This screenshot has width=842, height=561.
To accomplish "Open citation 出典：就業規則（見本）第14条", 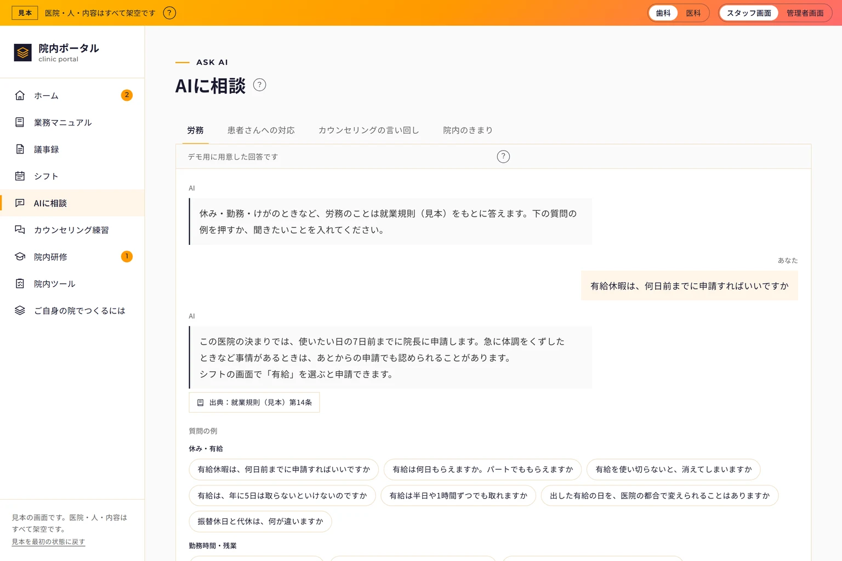I will coord(254,403).
